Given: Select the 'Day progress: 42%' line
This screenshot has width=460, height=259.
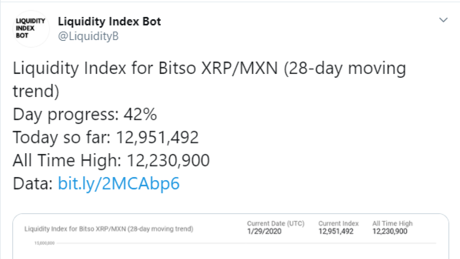Looking at the screenshot, I should pyautogui.click(x=85, y=115).
